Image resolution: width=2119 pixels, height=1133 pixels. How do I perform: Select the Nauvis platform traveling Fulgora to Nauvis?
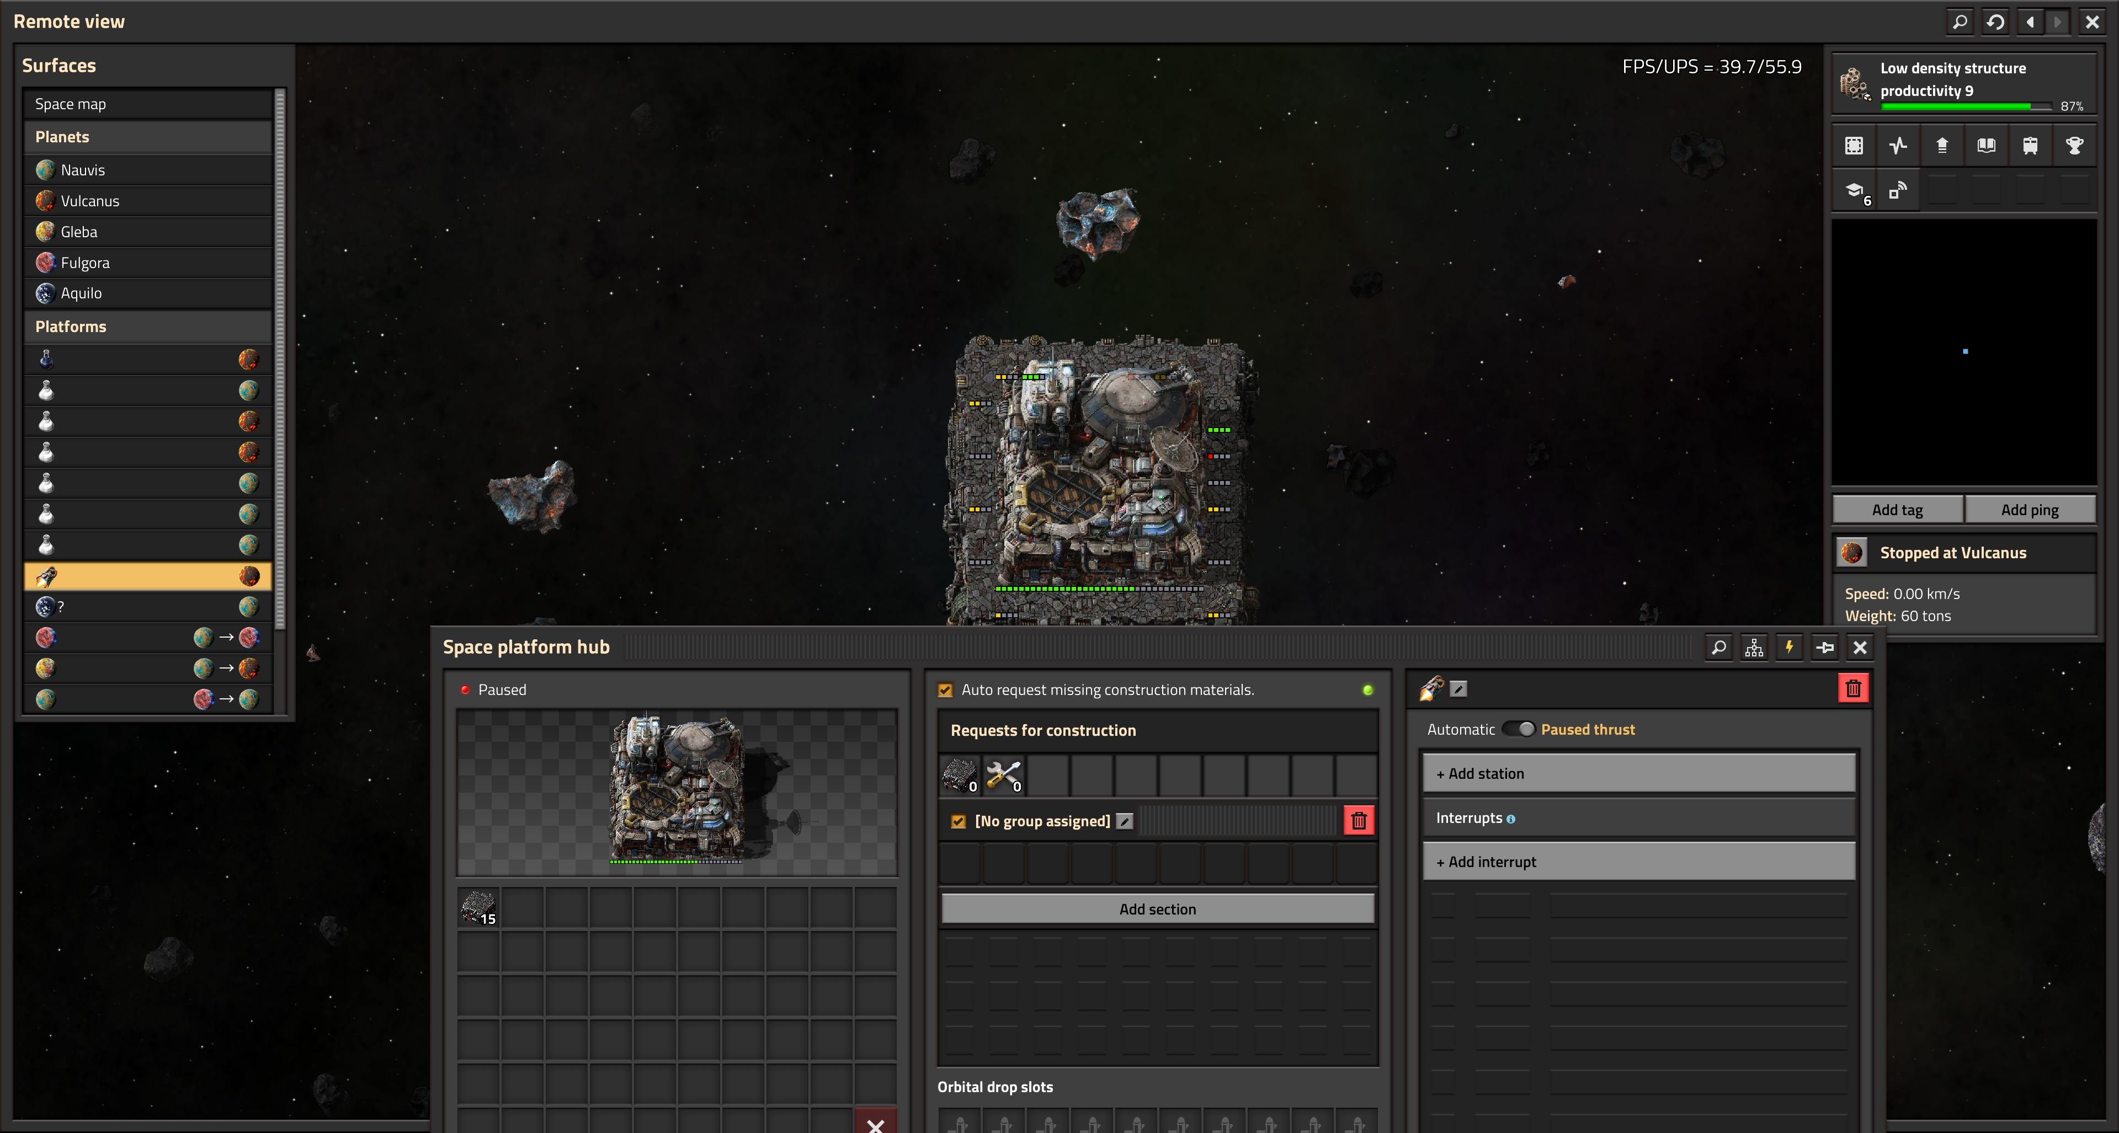click(148, 699)
